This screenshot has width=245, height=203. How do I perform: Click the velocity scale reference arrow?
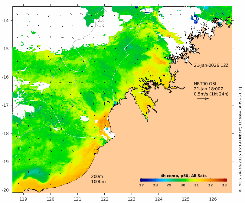pyautogui.click(x=203, y=98)
